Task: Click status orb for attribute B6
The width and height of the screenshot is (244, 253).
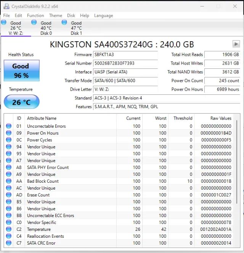Action: [x=9, y=208]
